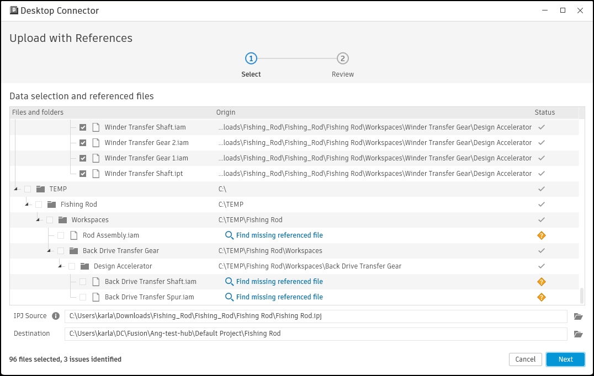Click the IPJ Source info icon
This screenshot has width=594, height=376.
[x=55, y=316]
